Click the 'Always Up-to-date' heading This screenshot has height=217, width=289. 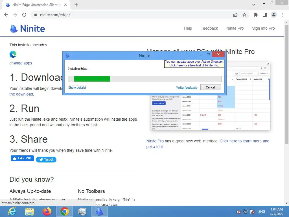[x=30, y=191]
